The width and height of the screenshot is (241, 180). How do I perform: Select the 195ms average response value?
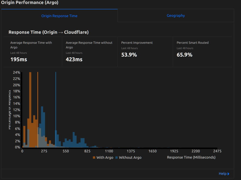click(19, 59)
